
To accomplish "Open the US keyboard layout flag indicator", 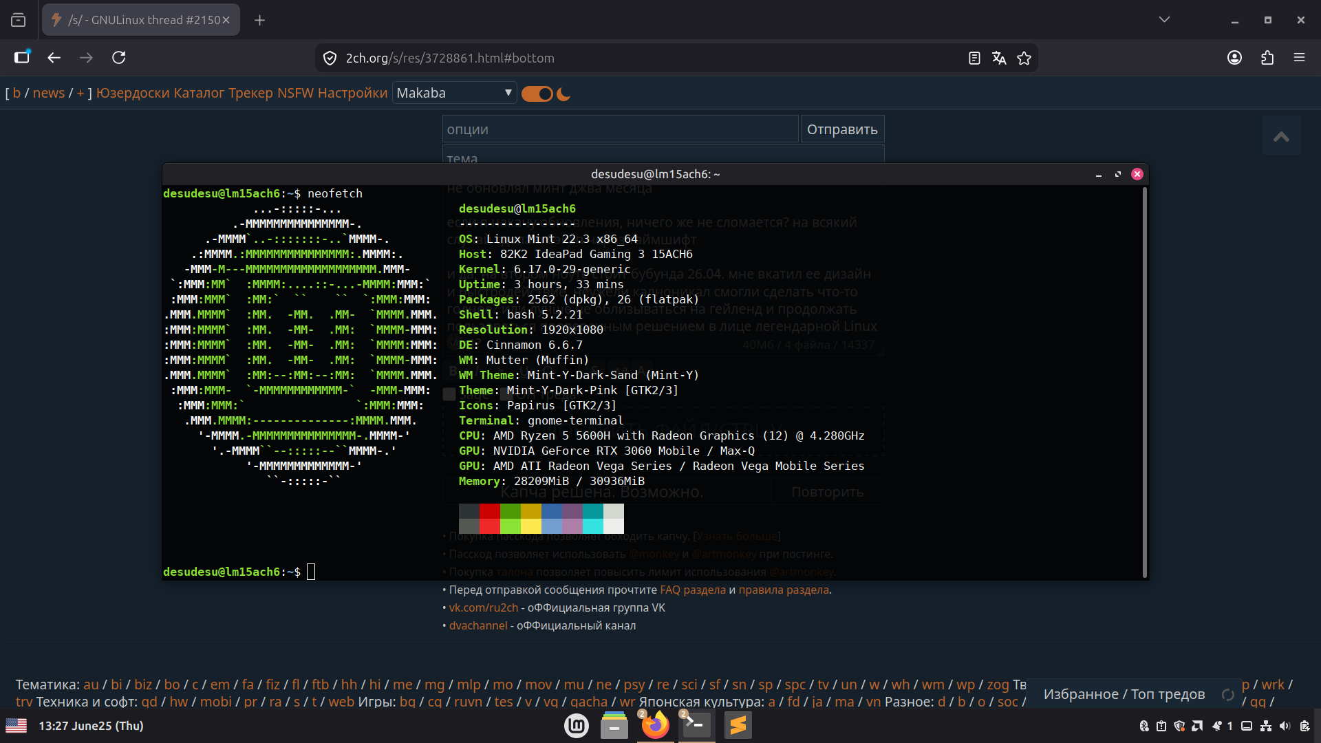I will (17, 726).
